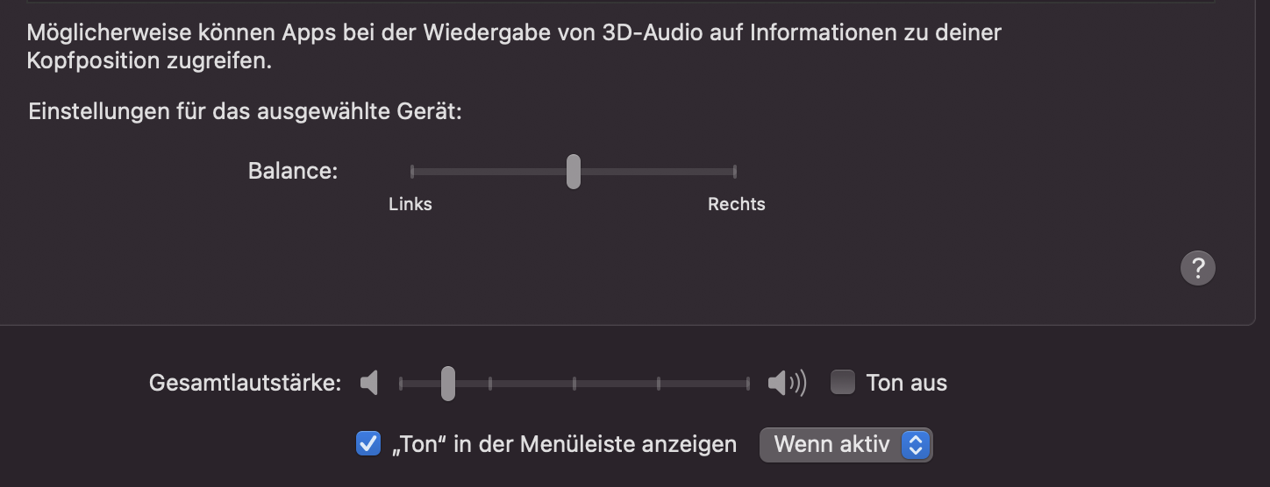Click the Balance label
Screen dimensions: 1270x487
tap(293, 171)
